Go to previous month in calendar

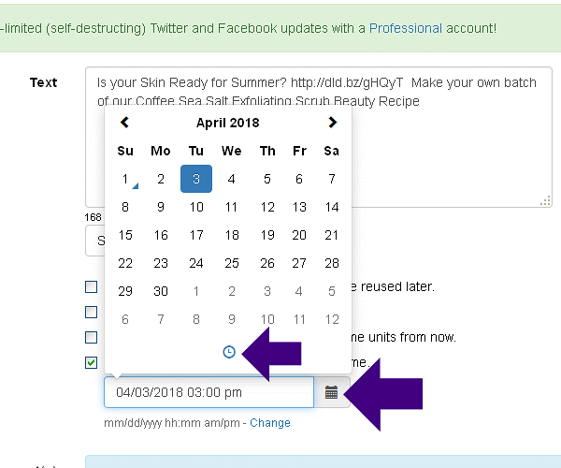(125, 123)
